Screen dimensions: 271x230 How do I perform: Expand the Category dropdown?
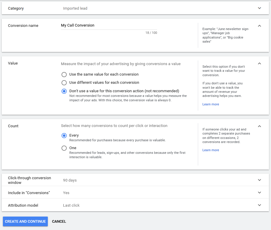pos(259,8)
